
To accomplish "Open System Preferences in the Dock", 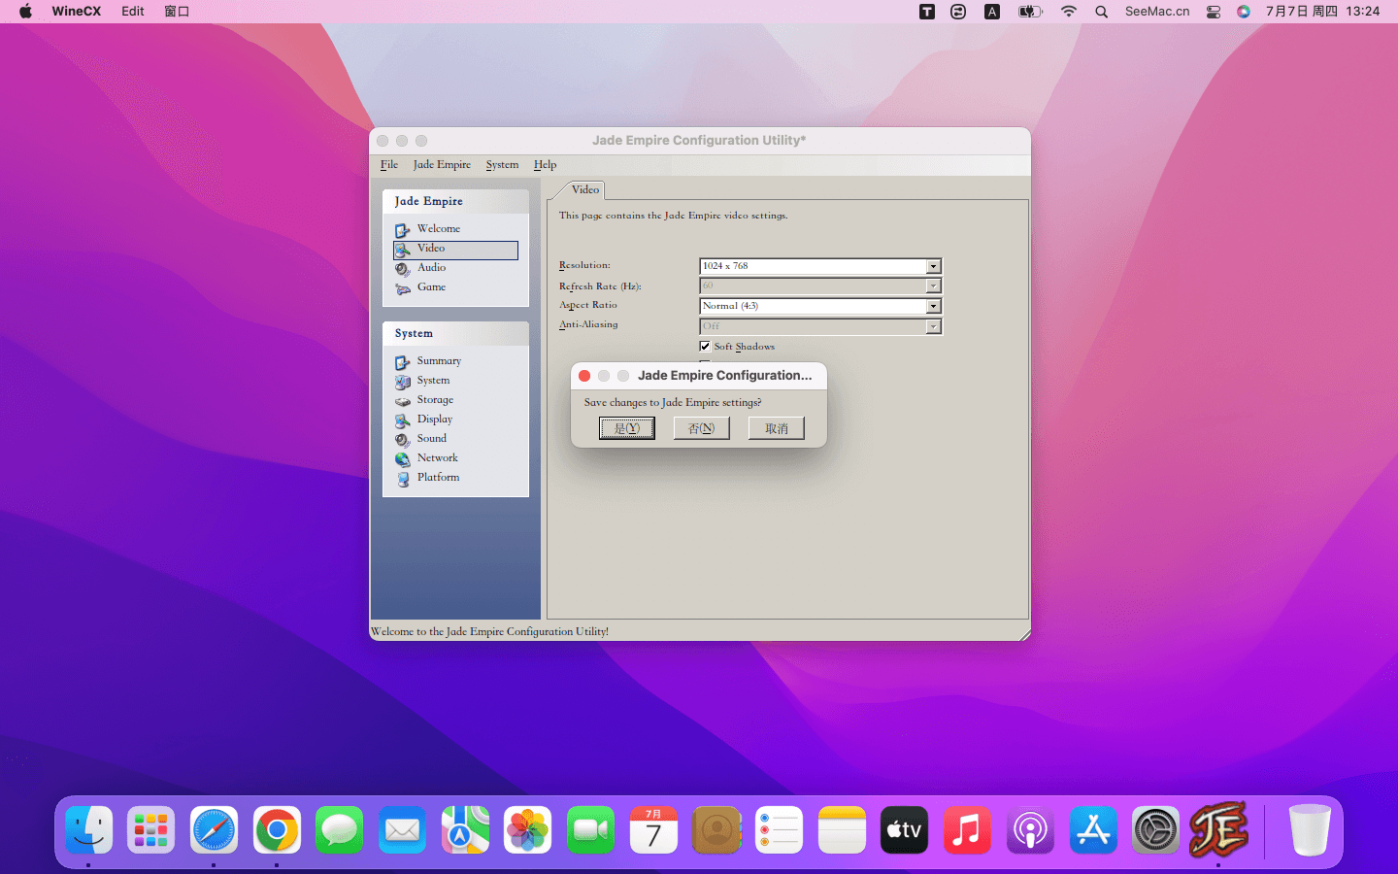I will [1155, 830].
